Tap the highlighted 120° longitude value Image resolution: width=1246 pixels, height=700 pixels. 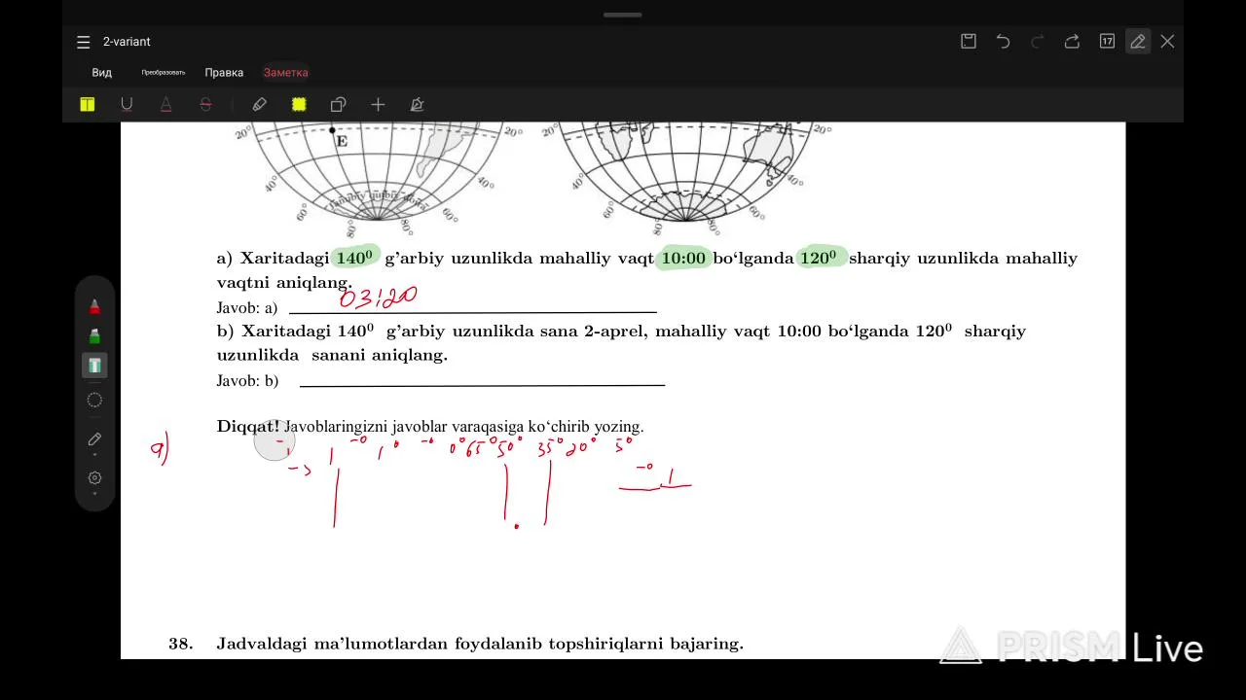[818, 258]
